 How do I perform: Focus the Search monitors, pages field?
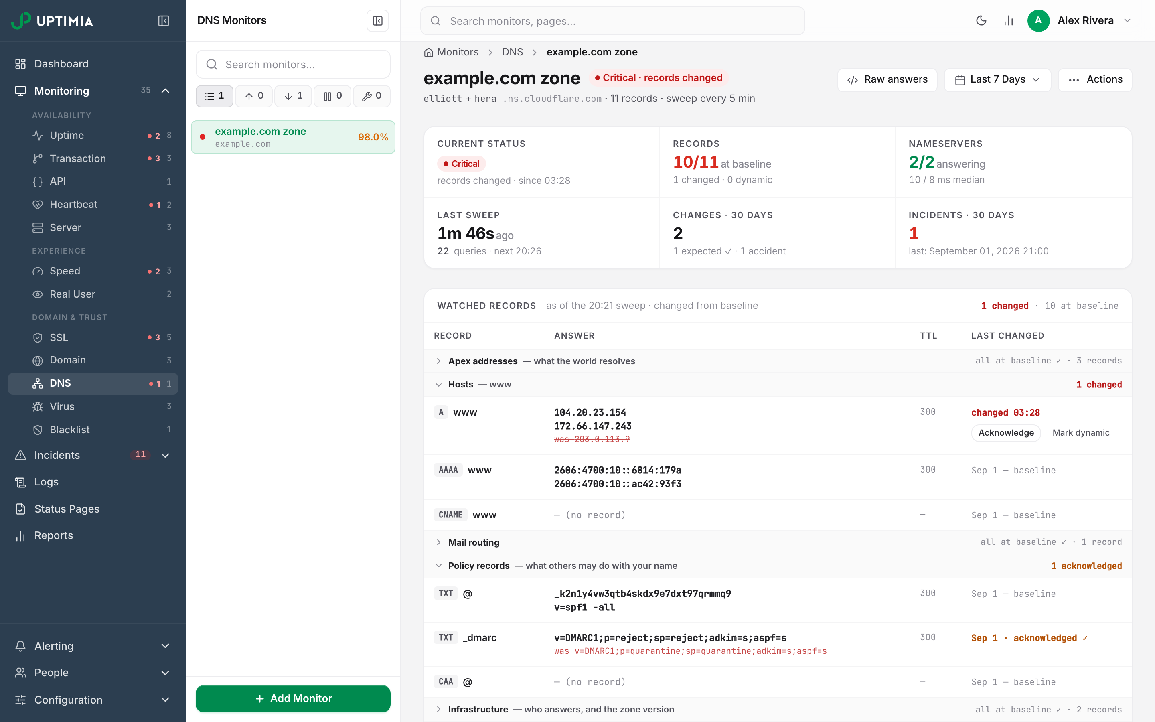612,21
